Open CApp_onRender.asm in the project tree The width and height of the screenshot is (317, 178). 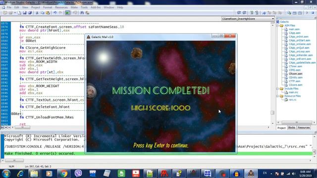301,55
